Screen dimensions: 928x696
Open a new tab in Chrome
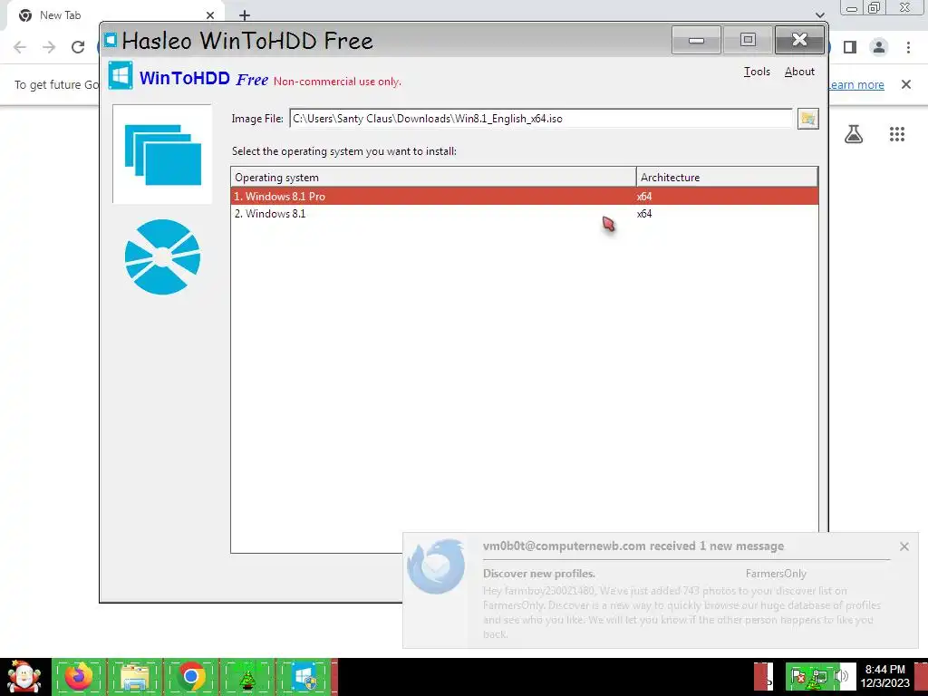point(245,15)
